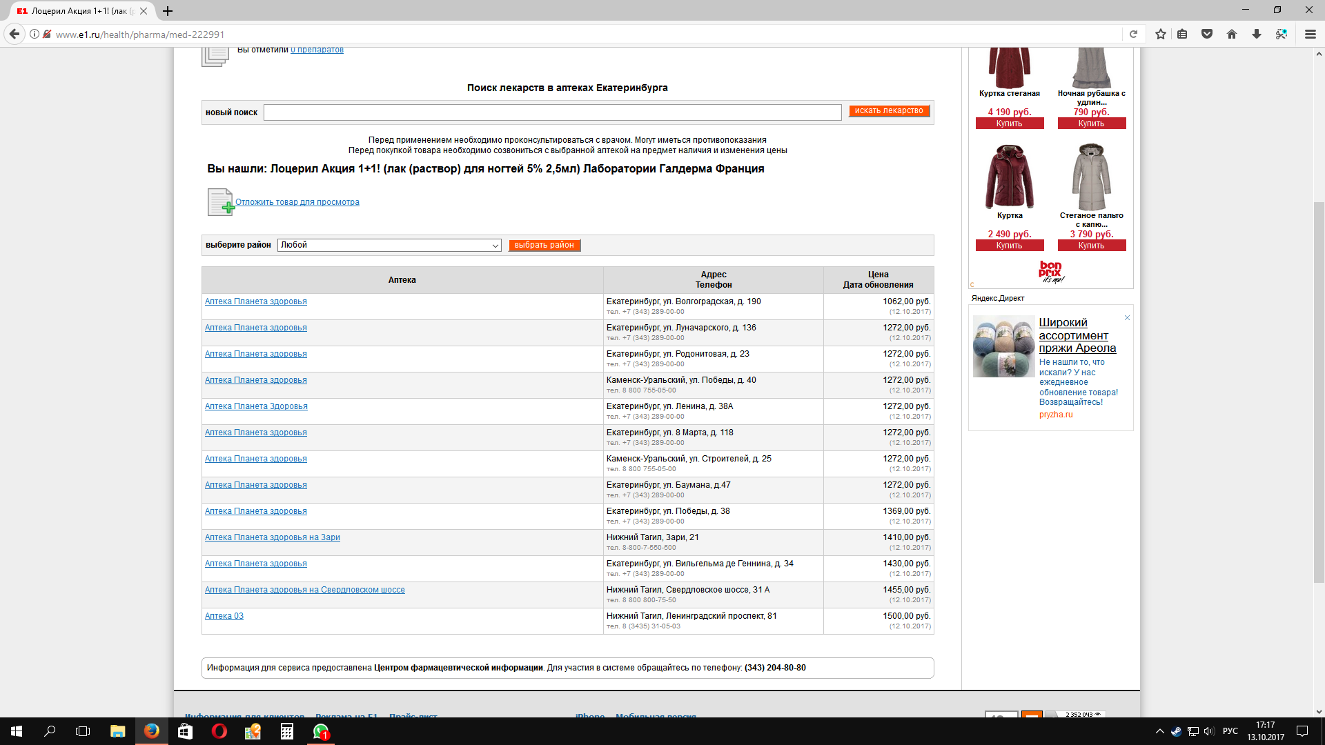
Task: Open the 0 препаратов link
Action: [x=317, y=50]
